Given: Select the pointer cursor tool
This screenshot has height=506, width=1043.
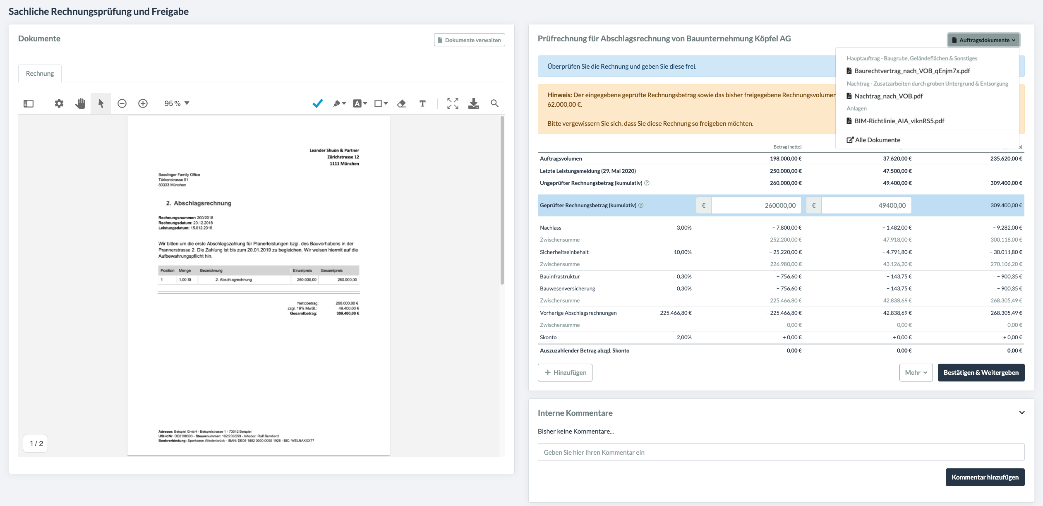Looking at the screenshot, I should (101, 103).
